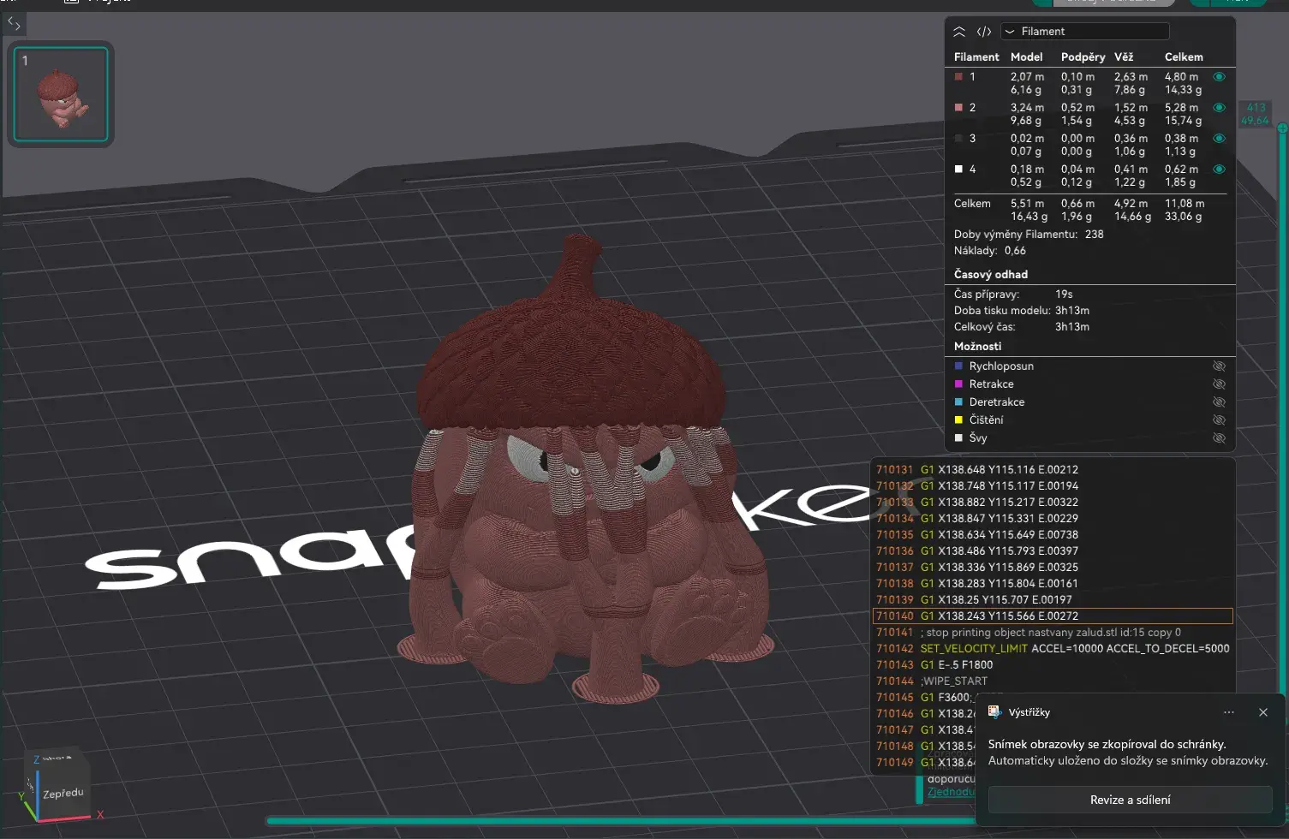
Task: Click the Model column header
Action: click(x=1026, y=57)
